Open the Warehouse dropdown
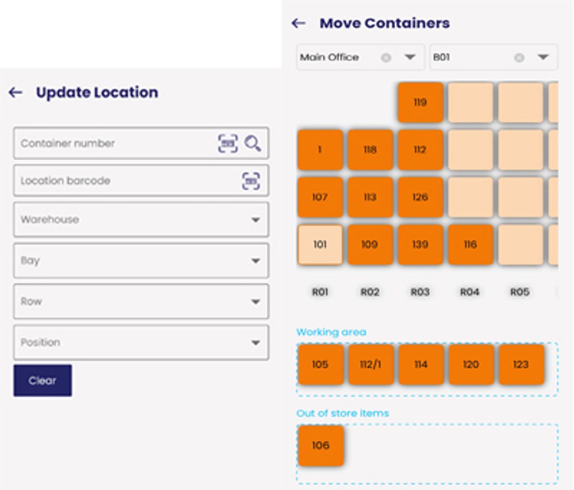This screenshot has width=574, height=490. click(x=141, y=219)
